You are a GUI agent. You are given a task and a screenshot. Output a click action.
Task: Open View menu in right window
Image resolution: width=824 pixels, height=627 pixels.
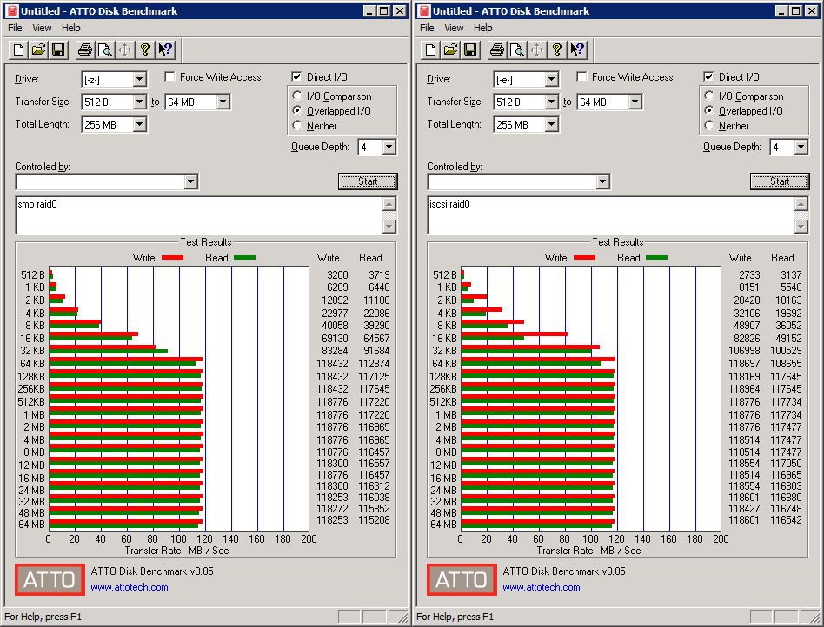click(454, 28)
